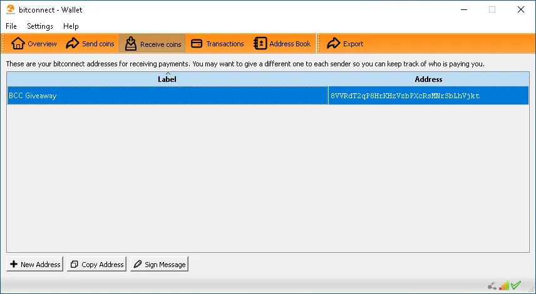
Task: Open the Transactions card icon
Action: (x=197, y=43)
